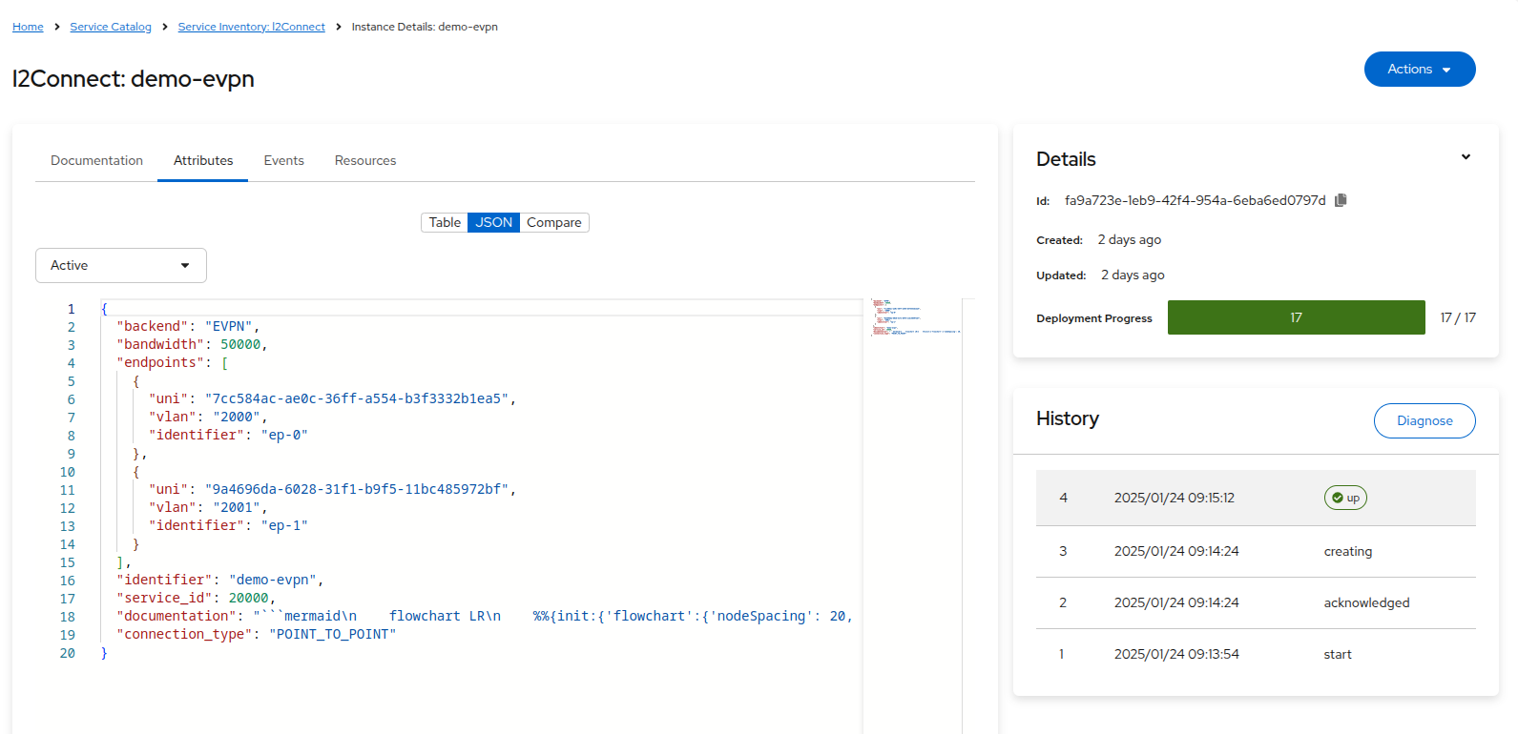Select the JSON view toggle
1518x734 pixels.
click(x=494, y=222)
